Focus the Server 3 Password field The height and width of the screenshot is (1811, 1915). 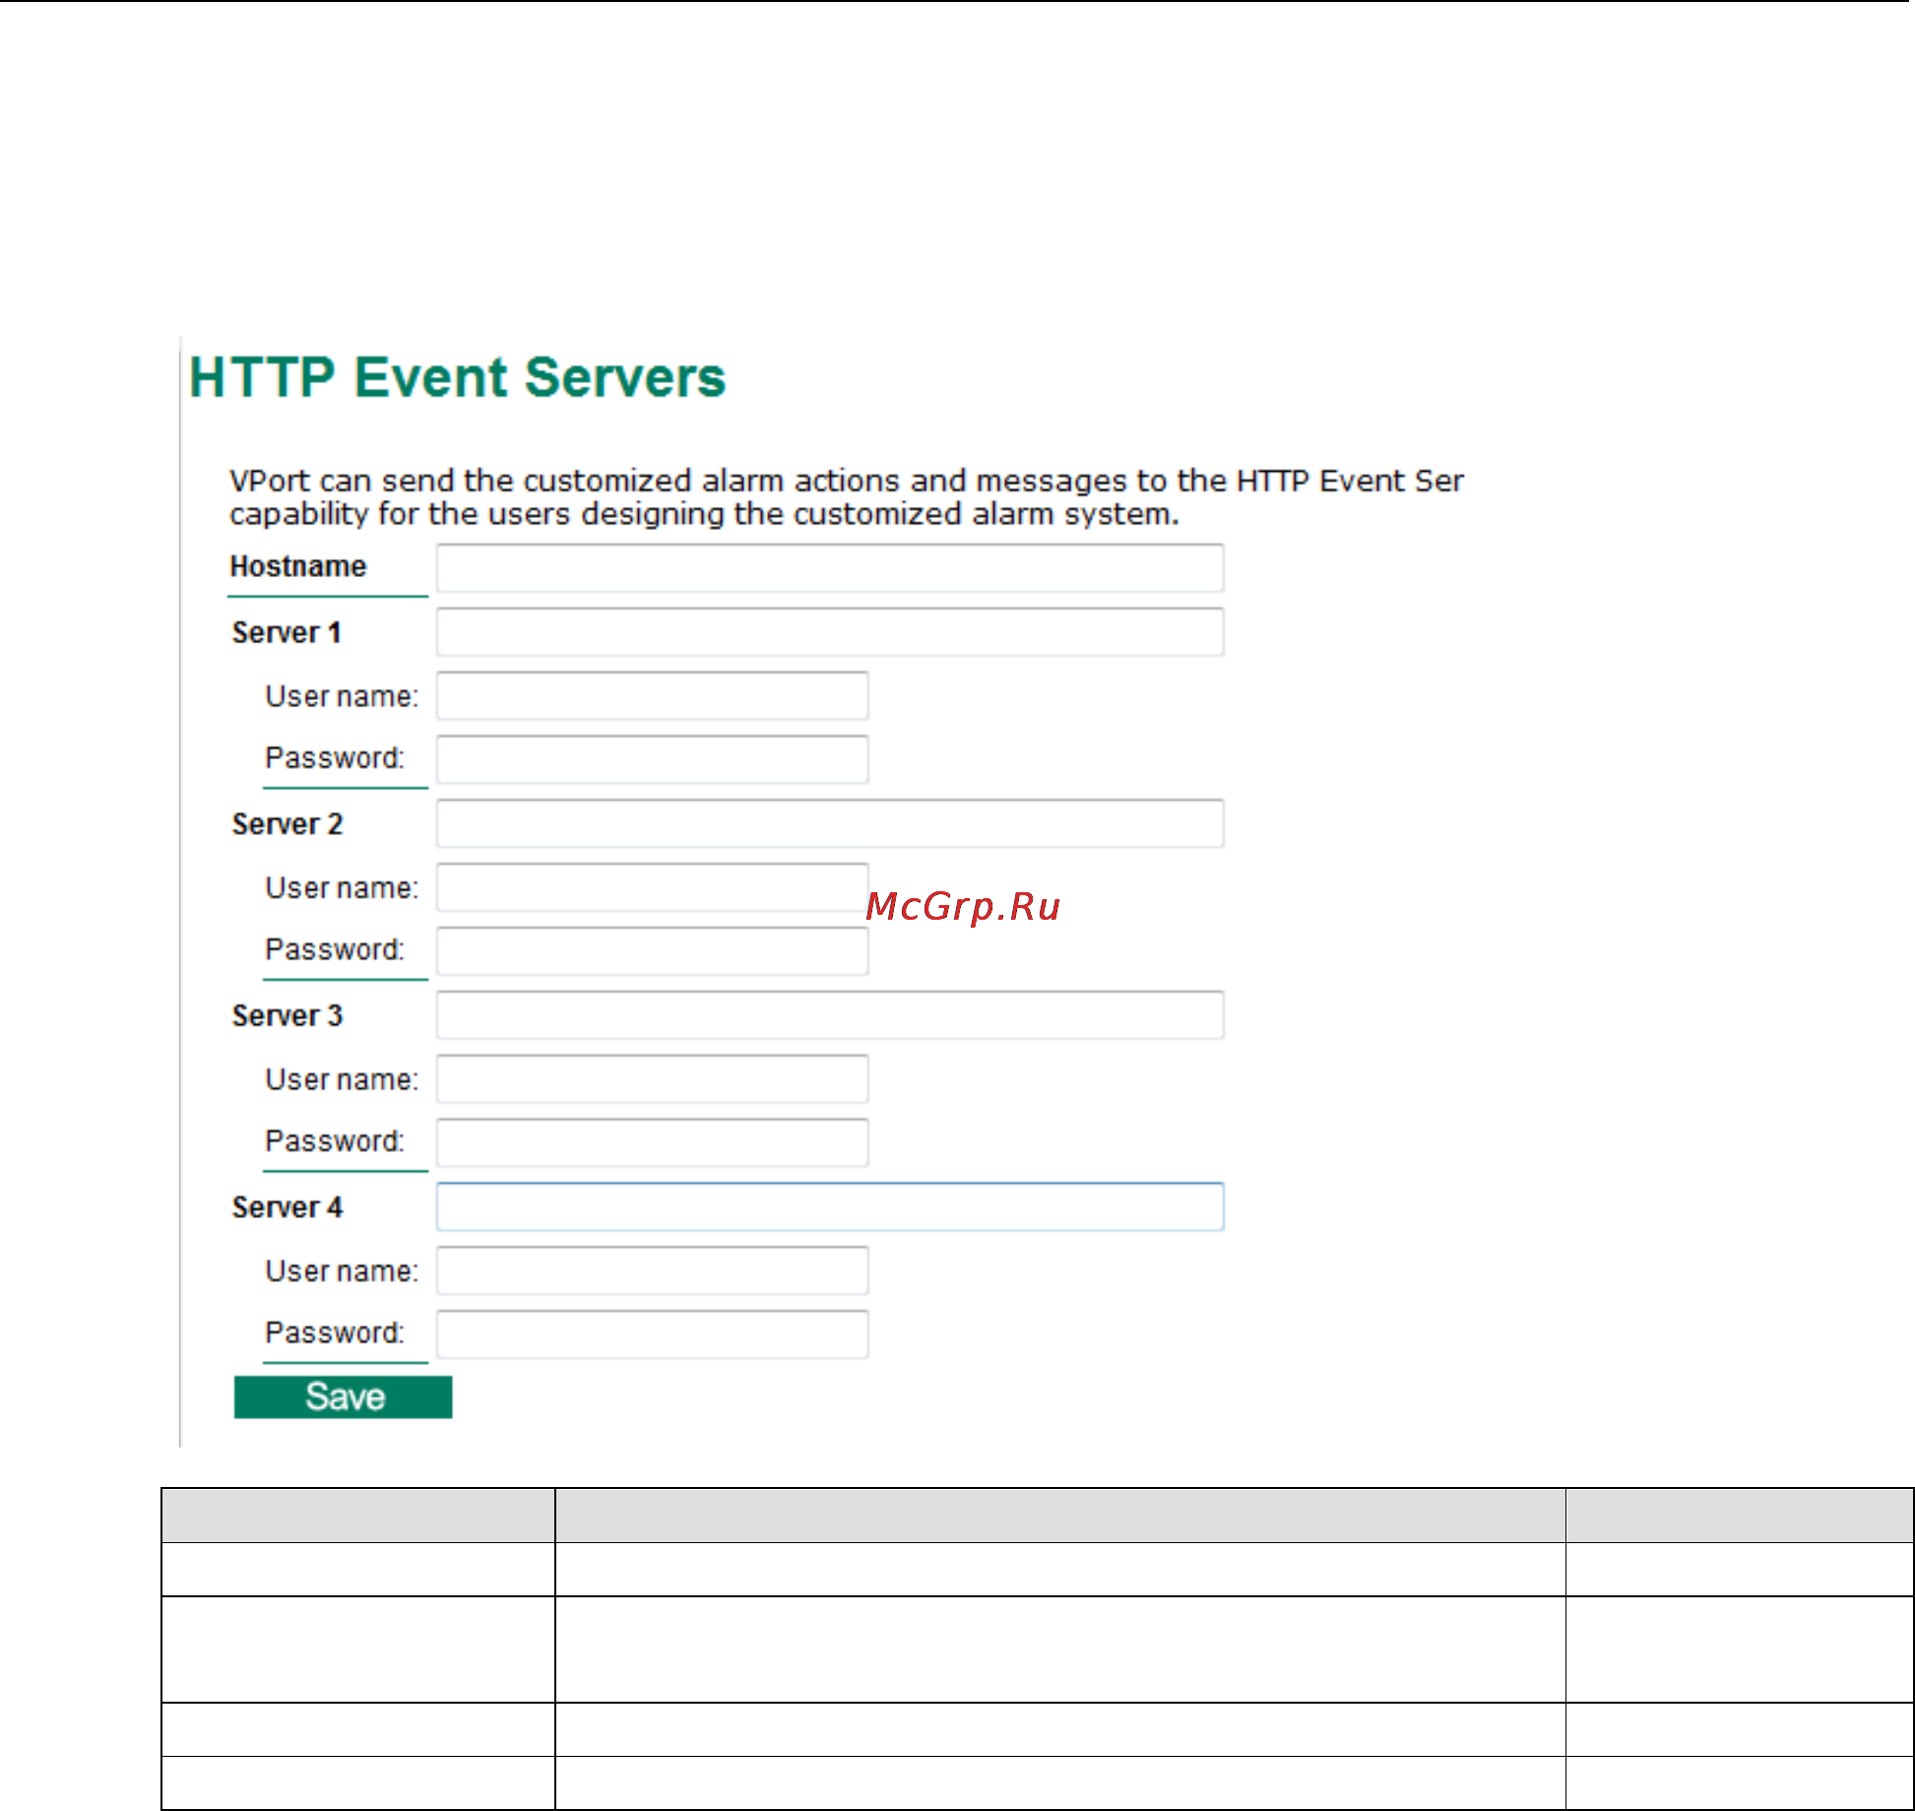[x=653, y=1142]
